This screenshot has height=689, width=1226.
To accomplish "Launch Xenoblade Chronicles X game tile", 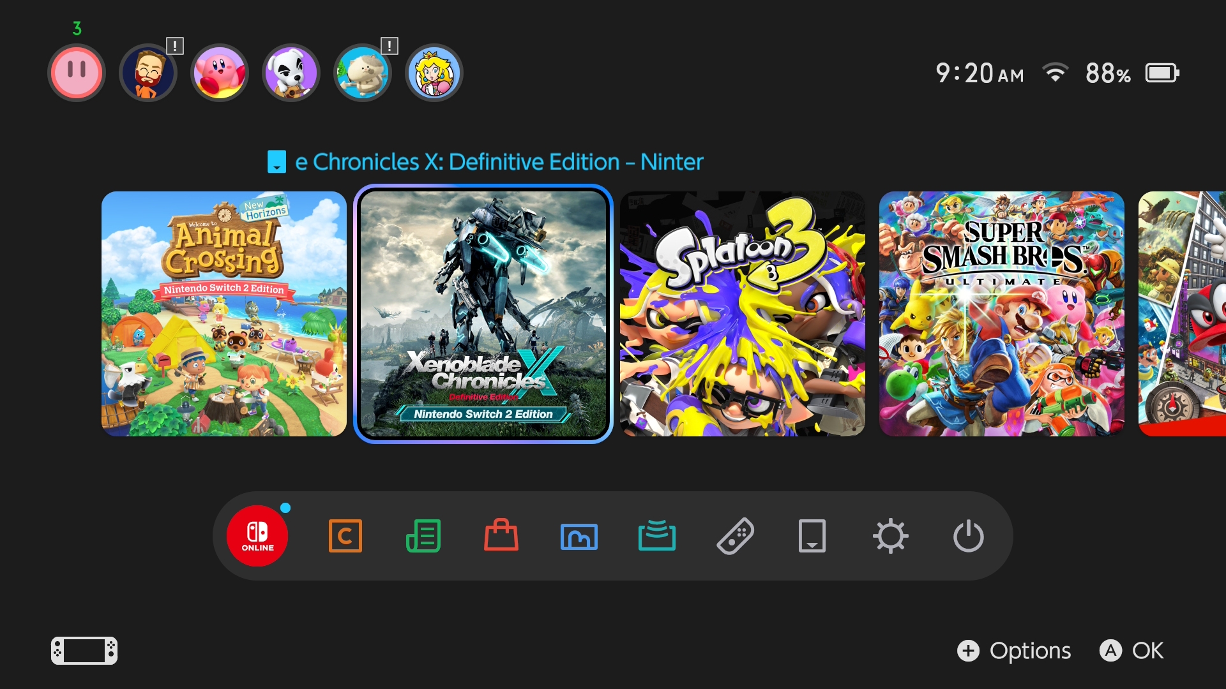I will pyautogui.click(x=483, y=314).
